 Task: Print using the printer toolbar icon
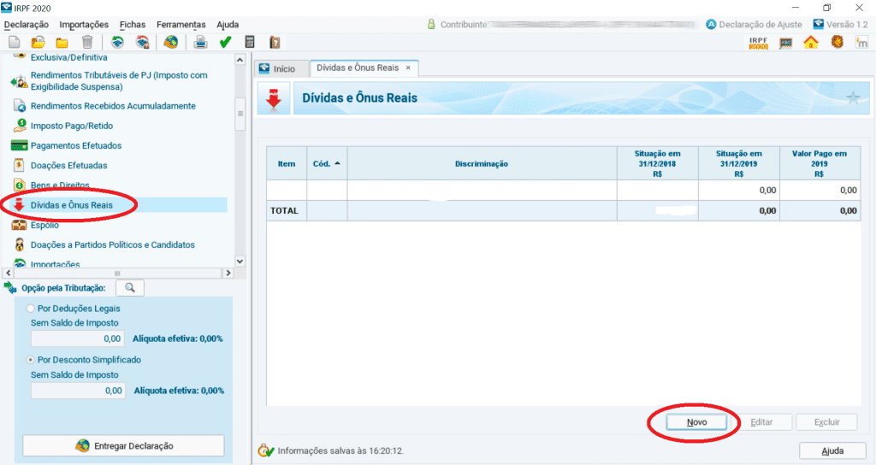click(x=200, y=43)
